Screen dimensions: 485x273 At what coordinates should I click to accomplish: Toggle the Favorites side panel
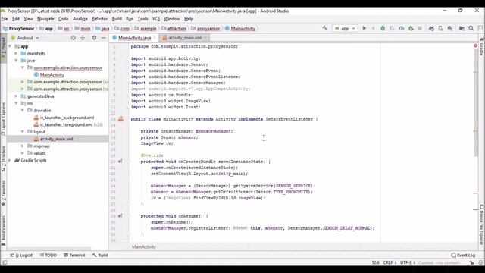coord(3,193)
